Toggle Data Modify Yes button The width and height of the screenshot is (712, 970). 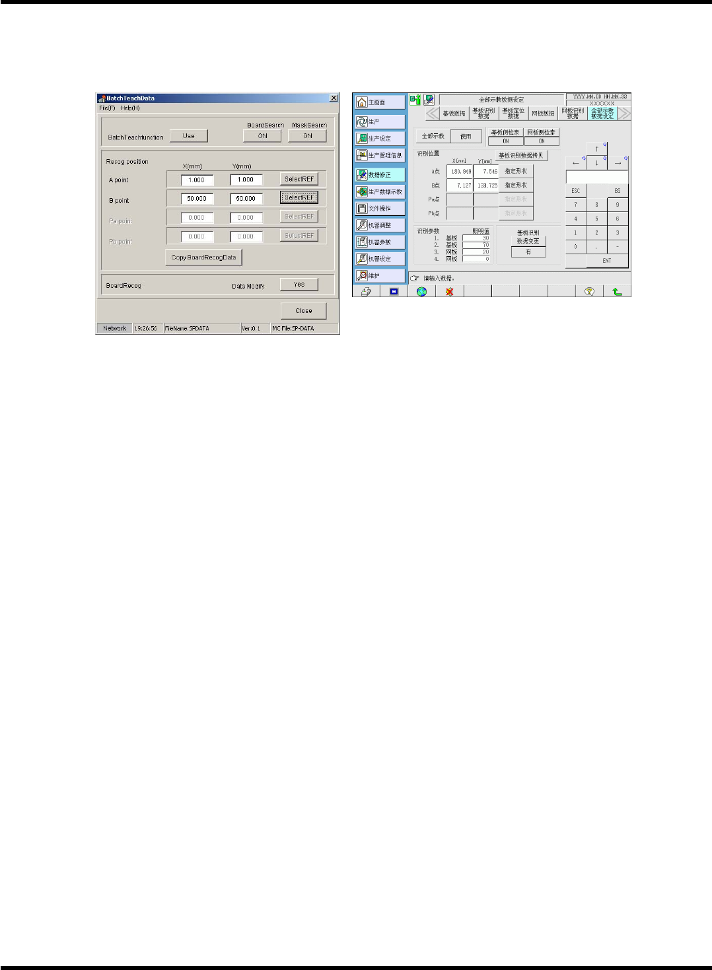pos(299,284)
